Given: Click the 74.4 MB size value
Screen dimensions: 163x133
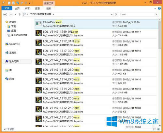Looking at the screenshot, I should (x=123, y=36).
